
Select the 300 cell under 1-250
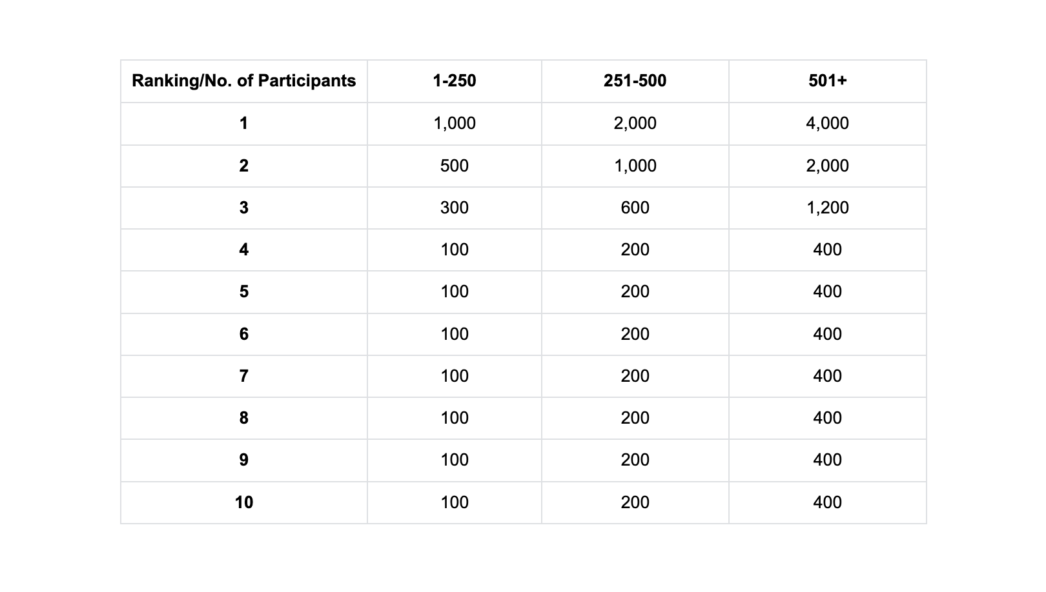click(x=455, y=208)
